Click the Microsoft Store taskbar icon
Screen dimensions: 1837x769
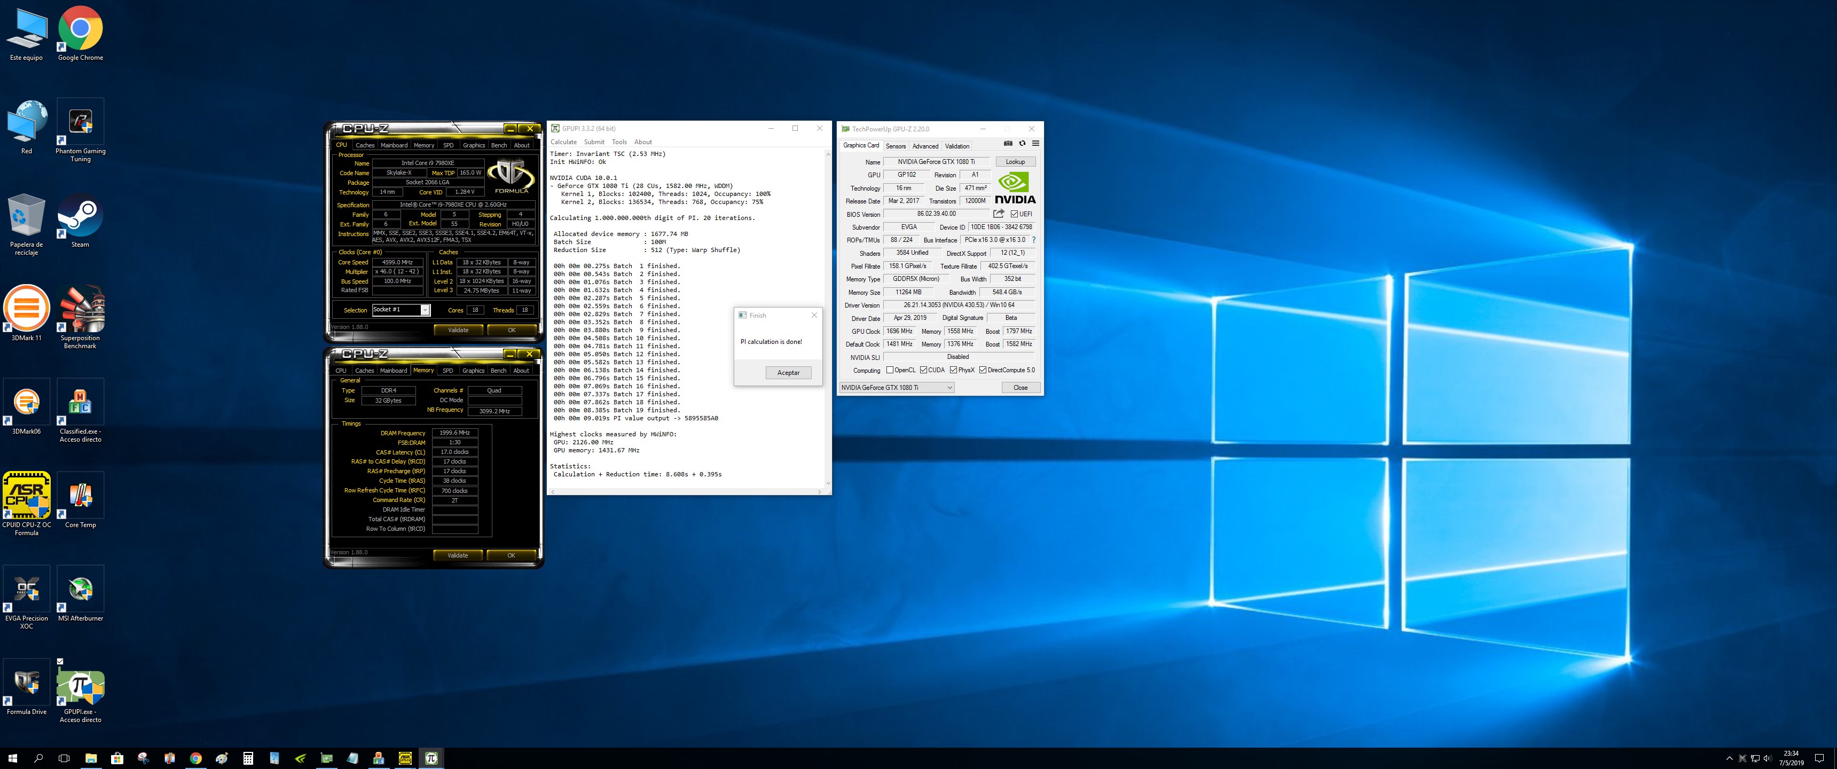[117, 758]
